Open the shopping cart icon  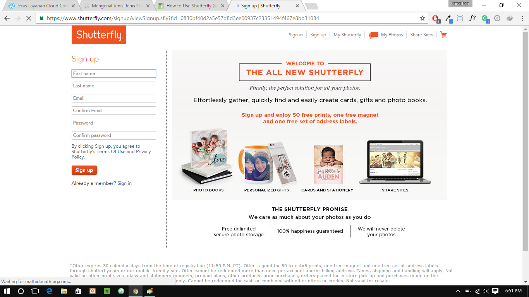(444, 35)
